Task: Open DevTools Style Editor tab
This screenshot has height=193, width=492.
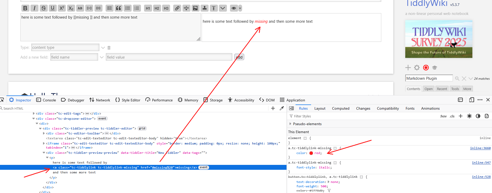Action: tap(128, 100)
